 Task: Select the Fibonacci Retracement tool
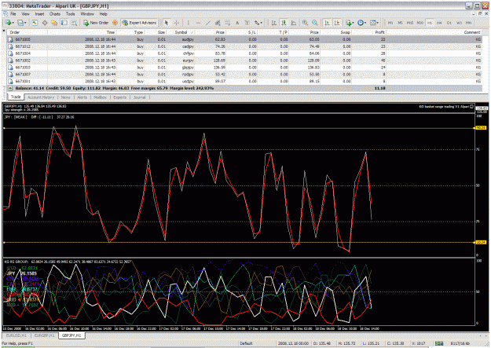228,23
